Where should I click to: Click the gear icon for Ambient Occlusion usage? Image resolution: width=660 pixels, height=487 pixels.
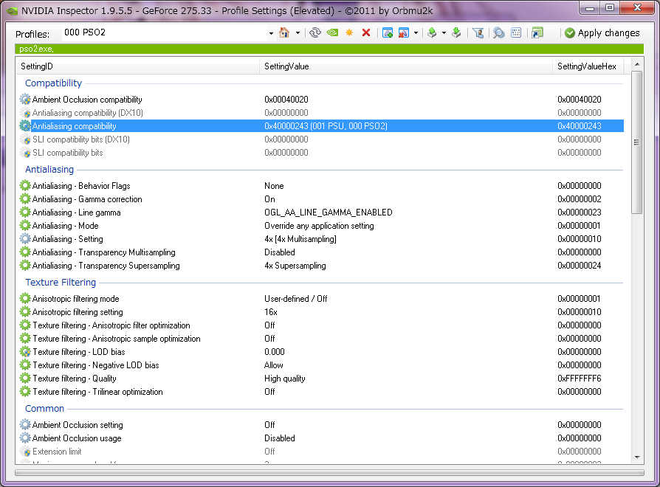tap(25, 438)
